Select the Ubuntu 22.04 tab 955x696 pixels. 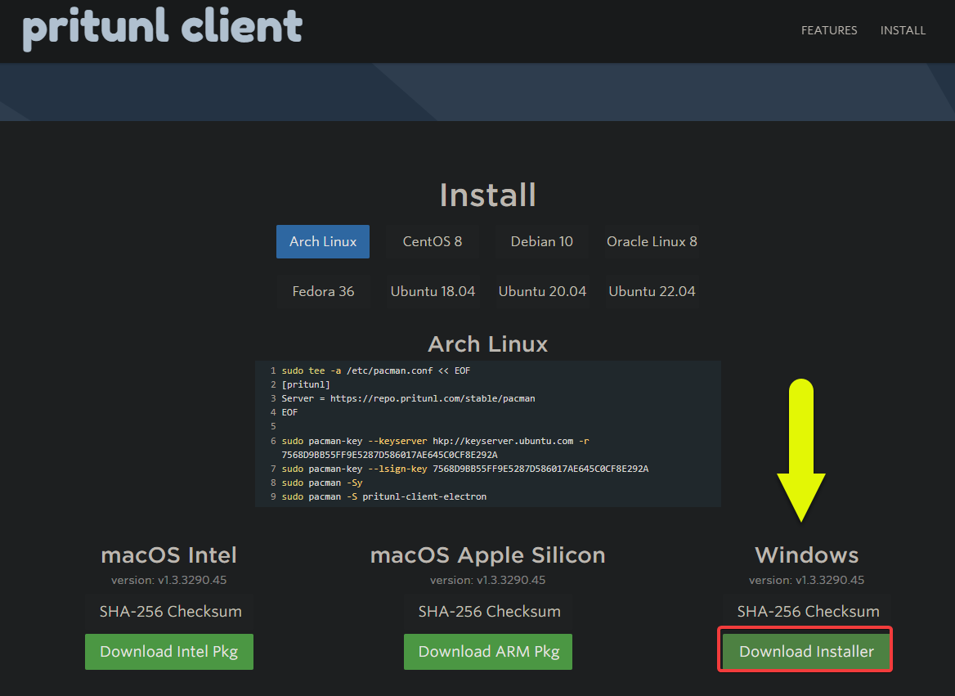(652, 291)
